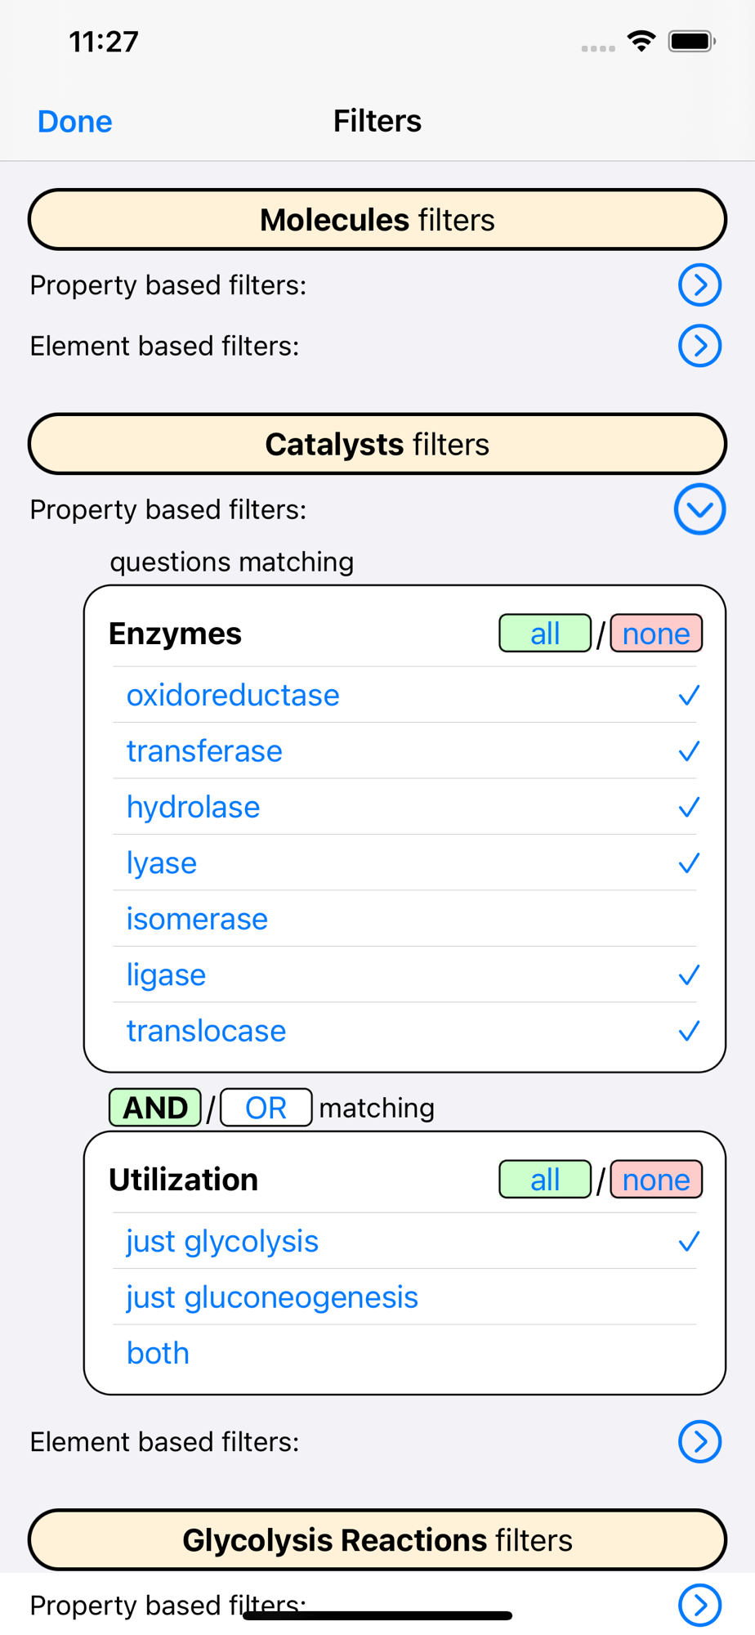Tap the hydrolase checkmark icon
755x1635 pixels.
(689, 808)
